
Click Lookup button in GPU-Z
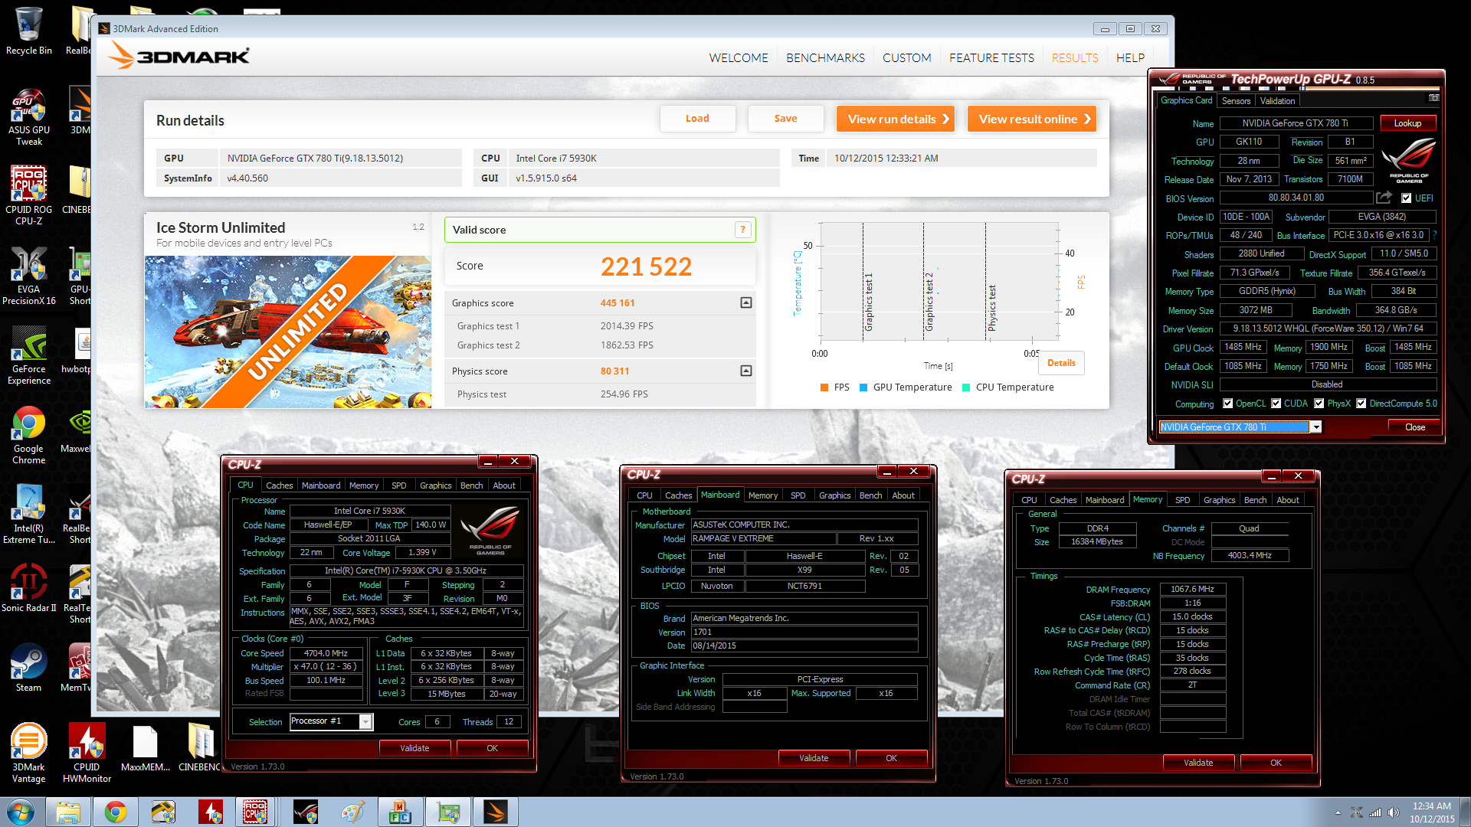(1407, 123)
